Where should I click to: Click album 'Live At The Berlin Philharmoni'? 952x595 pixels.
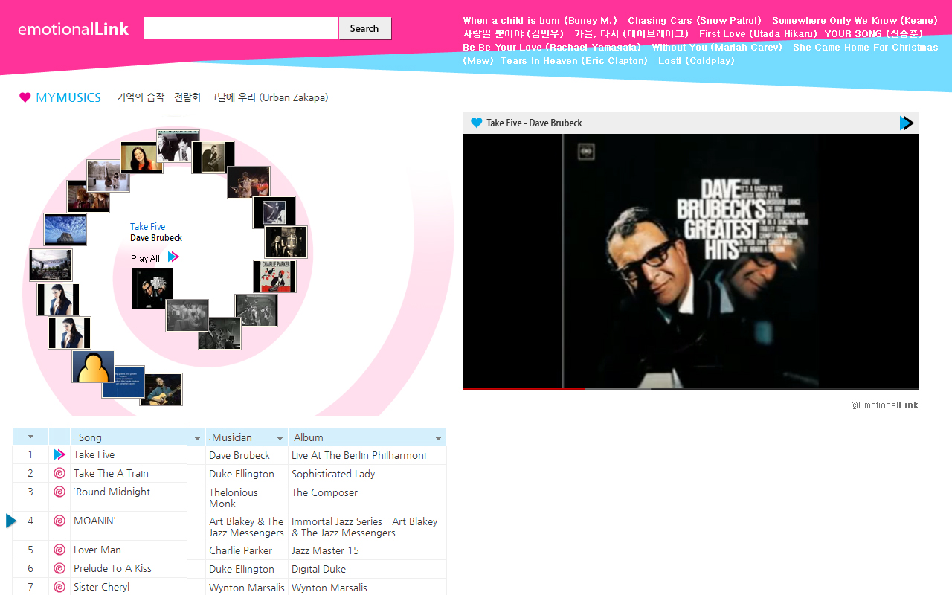coord(358,455)
